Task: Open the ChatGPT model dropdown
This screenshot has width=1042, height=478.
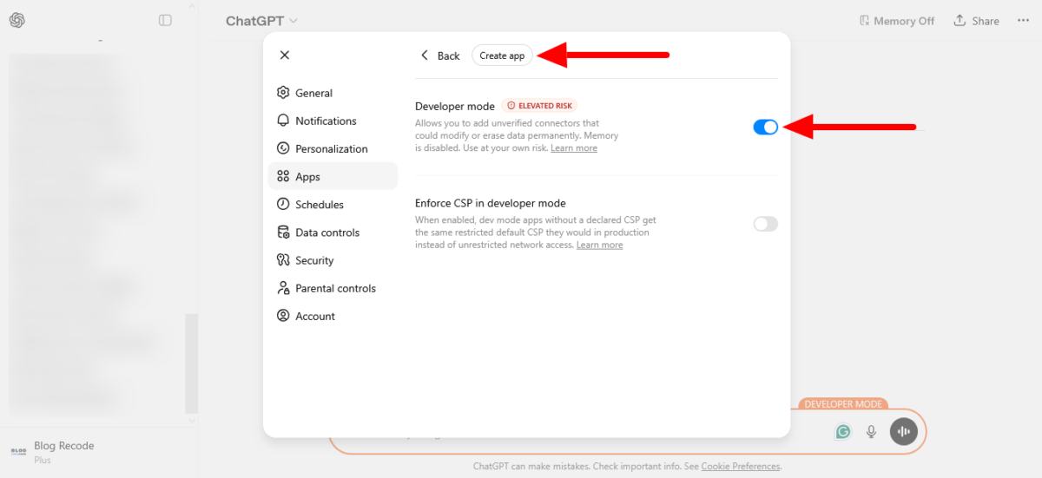Action: click(x=261, y=21)
